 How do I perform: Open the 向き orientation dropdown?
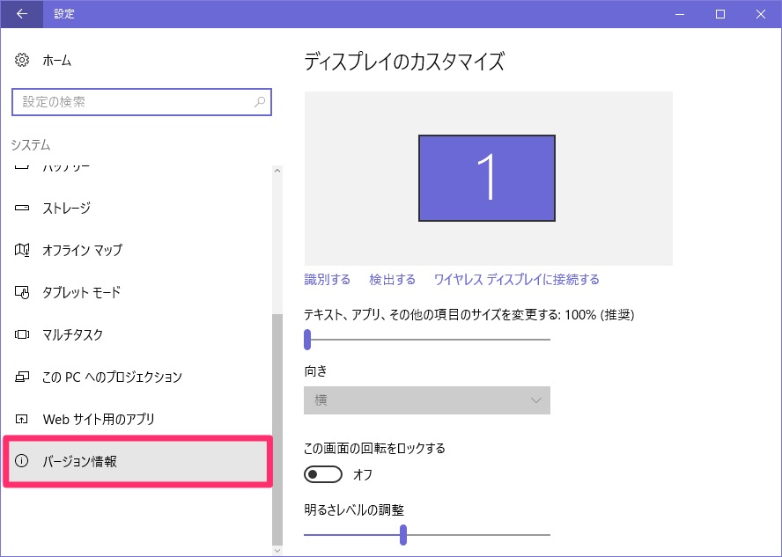(427, 400)
